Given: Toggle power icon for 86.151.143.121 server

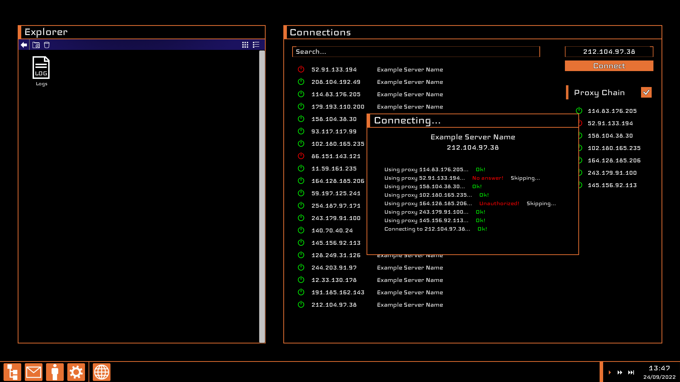Looking at the screenshot, I should [x=301, y=156].
